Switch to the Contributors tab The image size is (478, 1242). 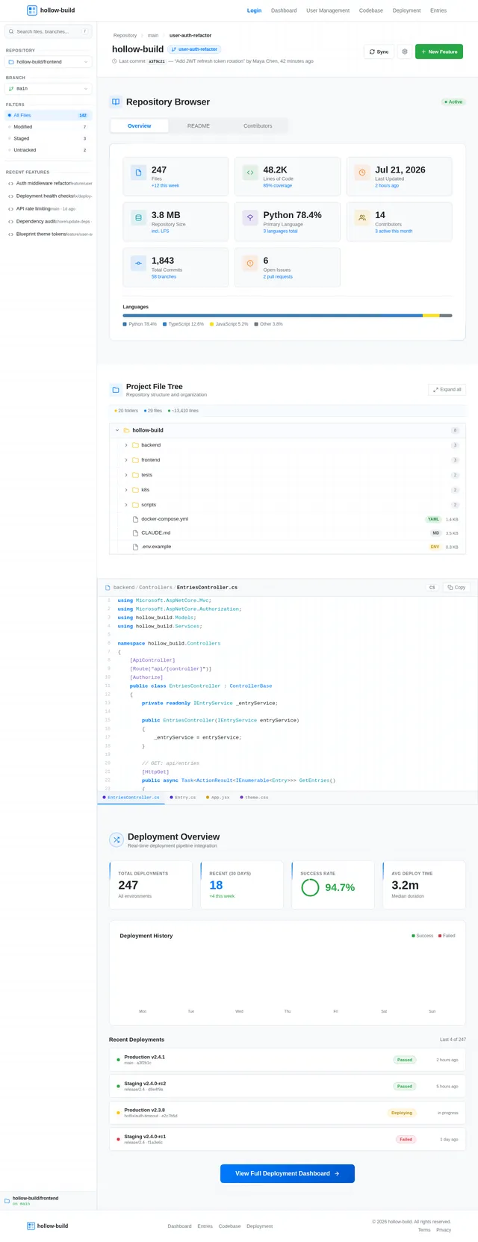coord(258,126)
